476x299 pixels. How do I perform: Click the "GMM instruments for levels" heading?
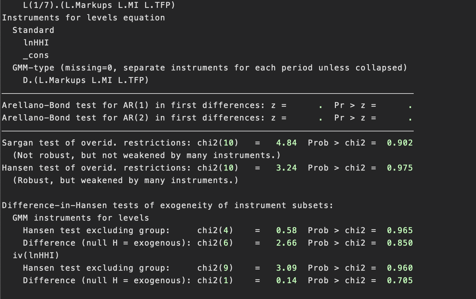click(x=80, y=218)
